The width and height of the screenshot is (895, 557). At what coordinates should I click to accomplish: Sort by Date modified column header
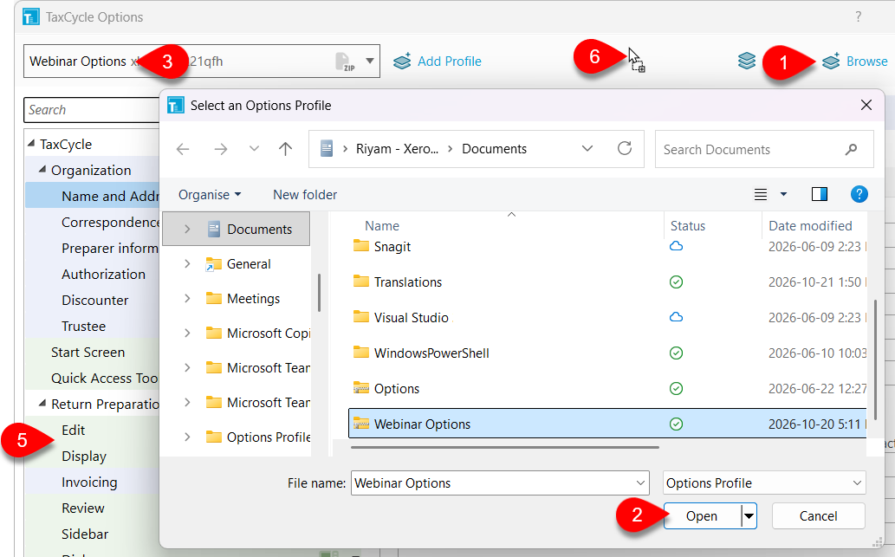pos(810,226)
